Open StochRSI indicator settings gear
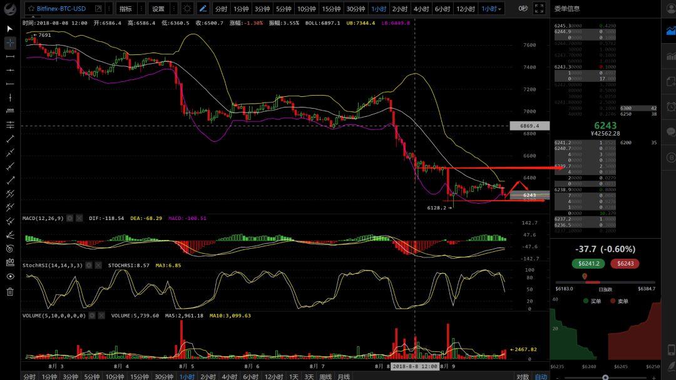This screenshot has width=676, height=380. tap(89, 266)
